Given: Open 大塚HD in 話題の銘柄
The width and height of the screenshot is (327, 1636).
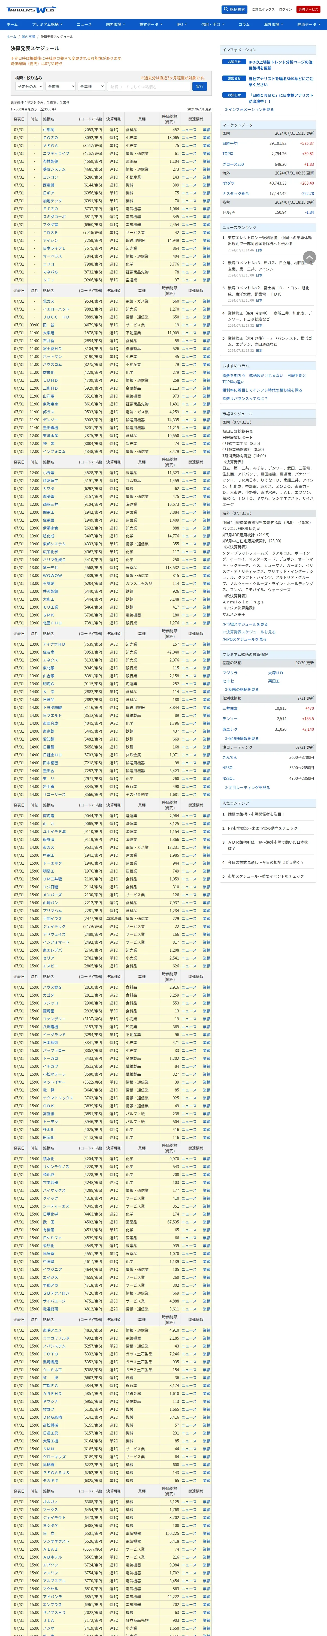Looking at the screenshot, I should (x=275, y=673).
